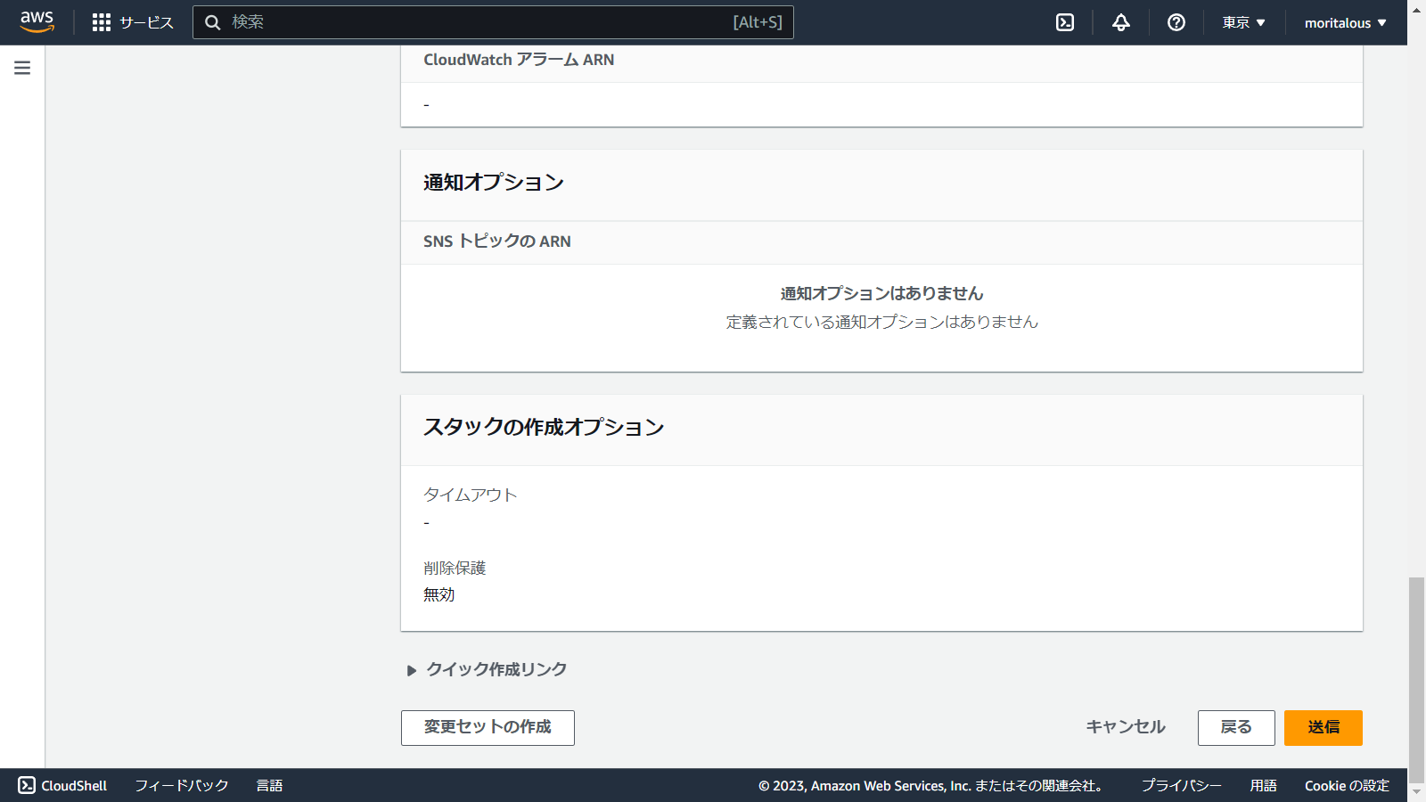The height and width of the screenshot is (802, 1426).
Task: Click the help question mark icon
Action: (x=1175, y=21)
